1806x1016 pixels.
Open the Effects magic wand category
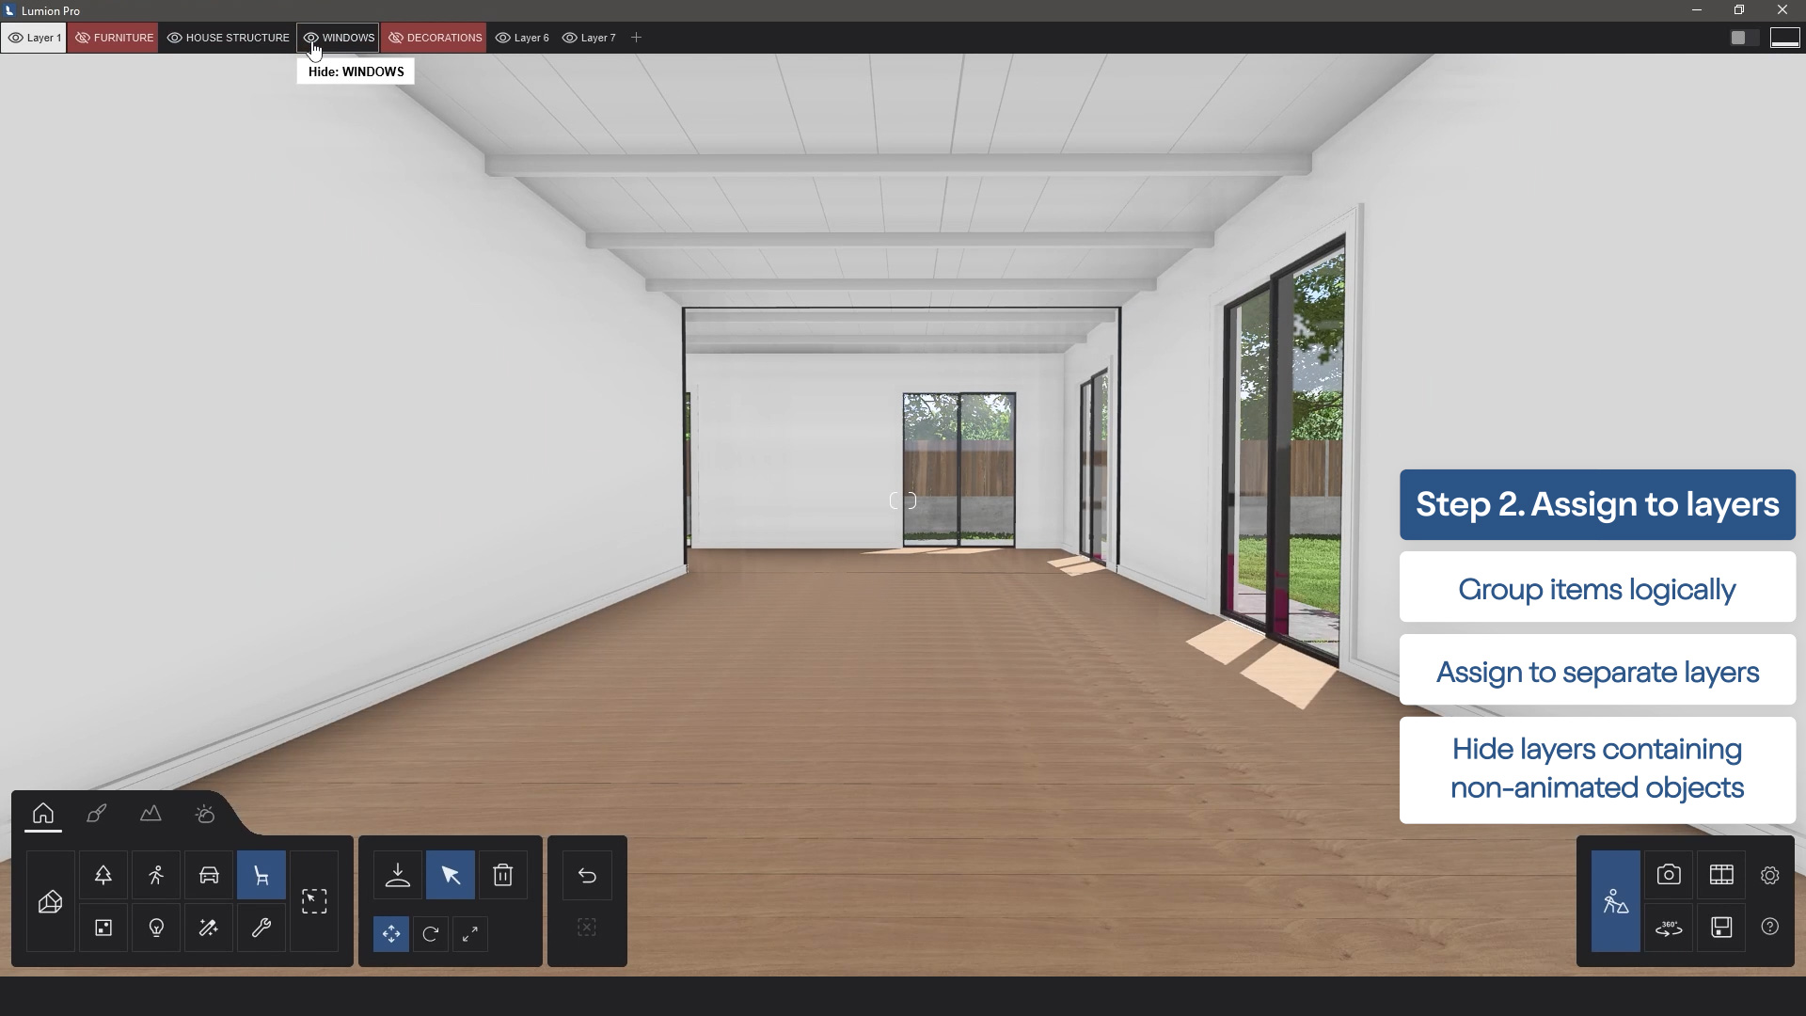coord(209,929)
